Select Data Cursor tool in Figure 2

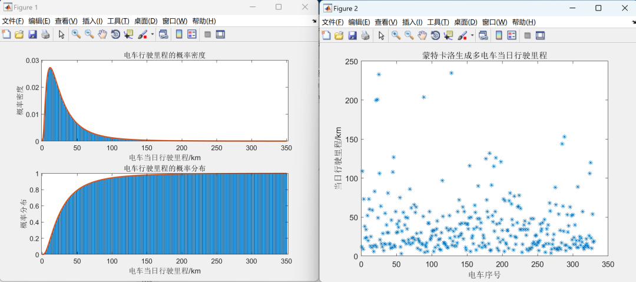[x=448, y=36]
